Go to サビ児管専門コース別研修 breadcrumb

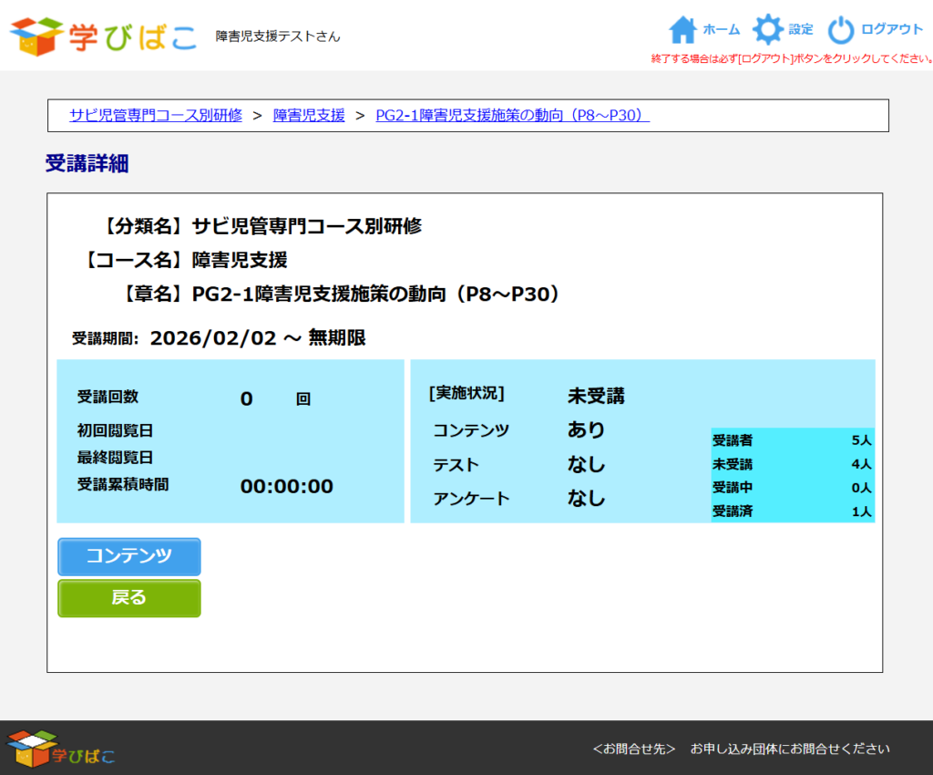tap(156, 115)
